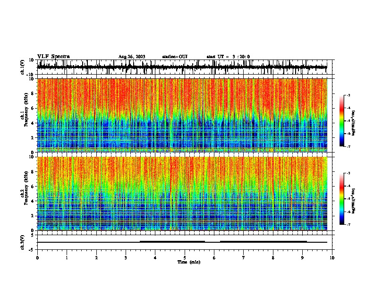Click time axis tick label "10"
This screenshot has width=374, height=289.
(332, 258)
